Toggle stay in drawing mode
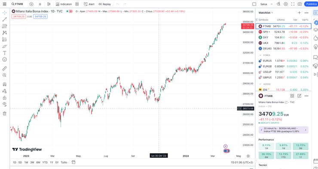This screenshot has width=318, height=169. pos(4,91)
